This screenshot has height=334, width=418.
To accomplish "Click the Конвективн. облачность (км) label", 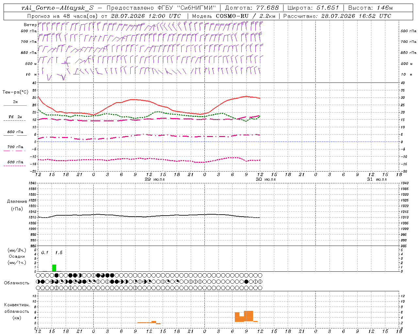I will tap(17, 311).
